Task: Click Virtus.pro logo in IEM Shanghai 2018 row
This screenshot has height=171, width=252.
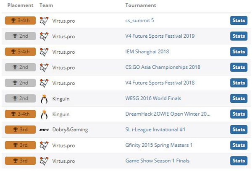Action: coord(44,52)
